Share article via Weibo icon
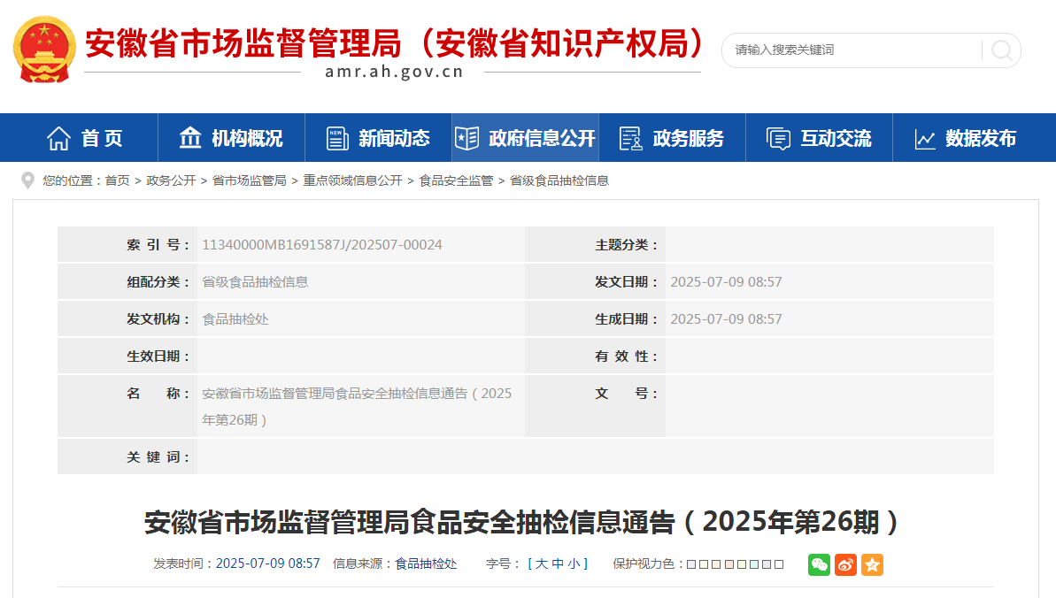Screen dimensions: 1056x598 coord(845,564)
